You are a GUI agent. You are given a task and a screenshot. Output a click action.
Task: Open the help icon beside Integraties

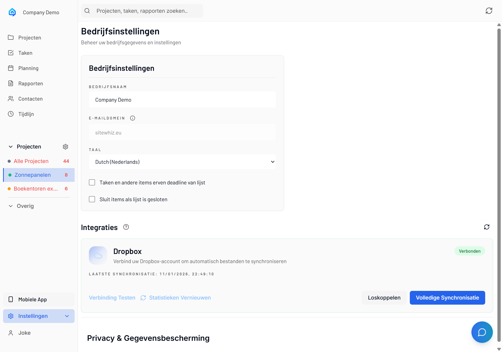(126, 227)
